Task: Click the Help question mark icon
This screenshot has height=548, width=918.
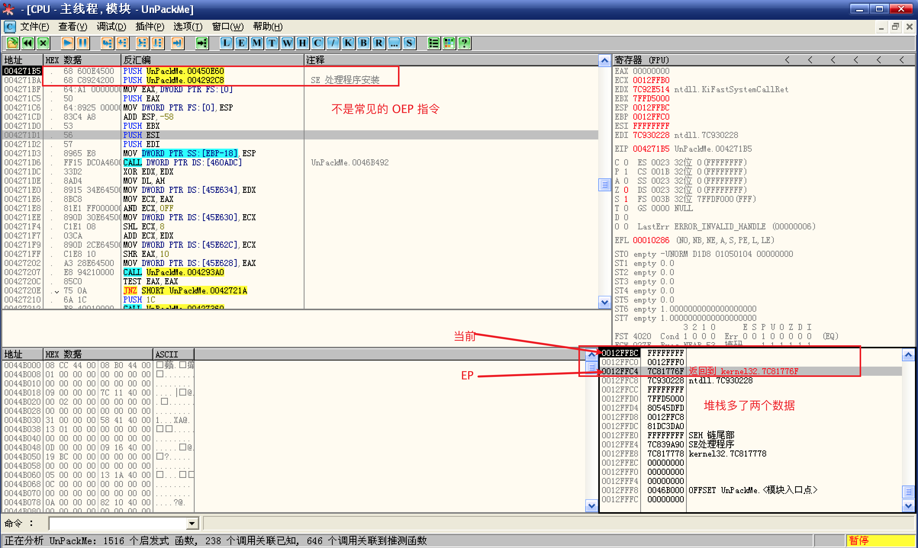Action: pyautogui.click(x=464, y=43)
